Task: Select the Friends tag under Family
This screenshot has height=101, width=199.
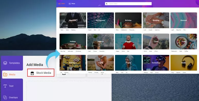Action: tap(96, 72)
